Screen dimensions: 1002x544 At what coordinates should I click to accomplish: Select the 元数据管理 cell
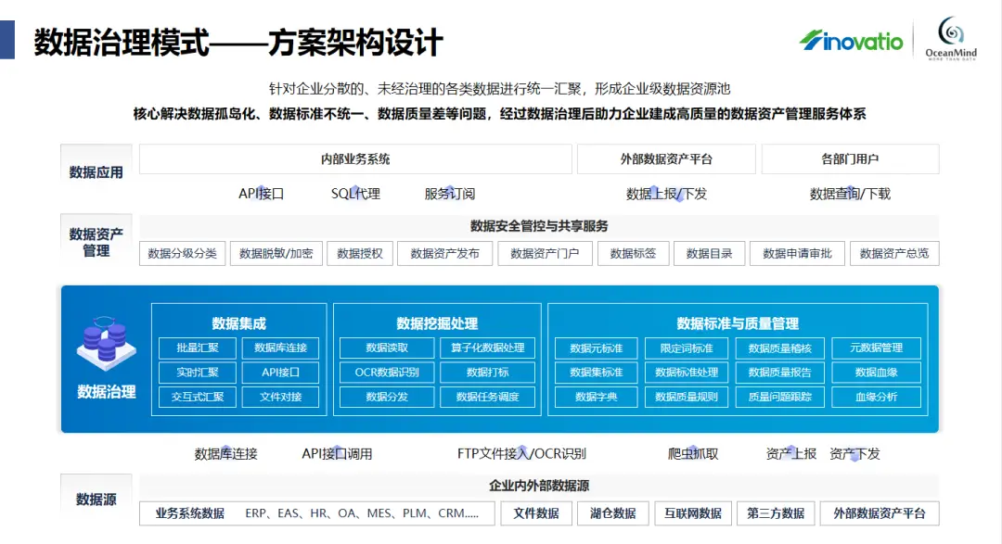point(876,348)
